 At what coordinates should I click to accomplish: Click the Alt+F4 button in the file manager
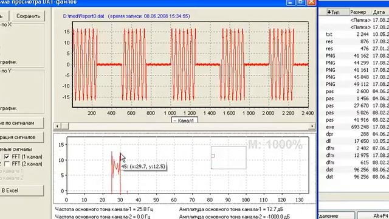pyautogui.click(x=373, y=215)
